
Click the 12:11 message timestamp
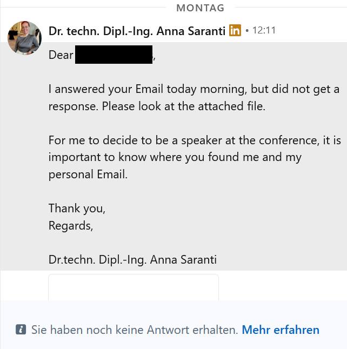(x=264, y=31)
